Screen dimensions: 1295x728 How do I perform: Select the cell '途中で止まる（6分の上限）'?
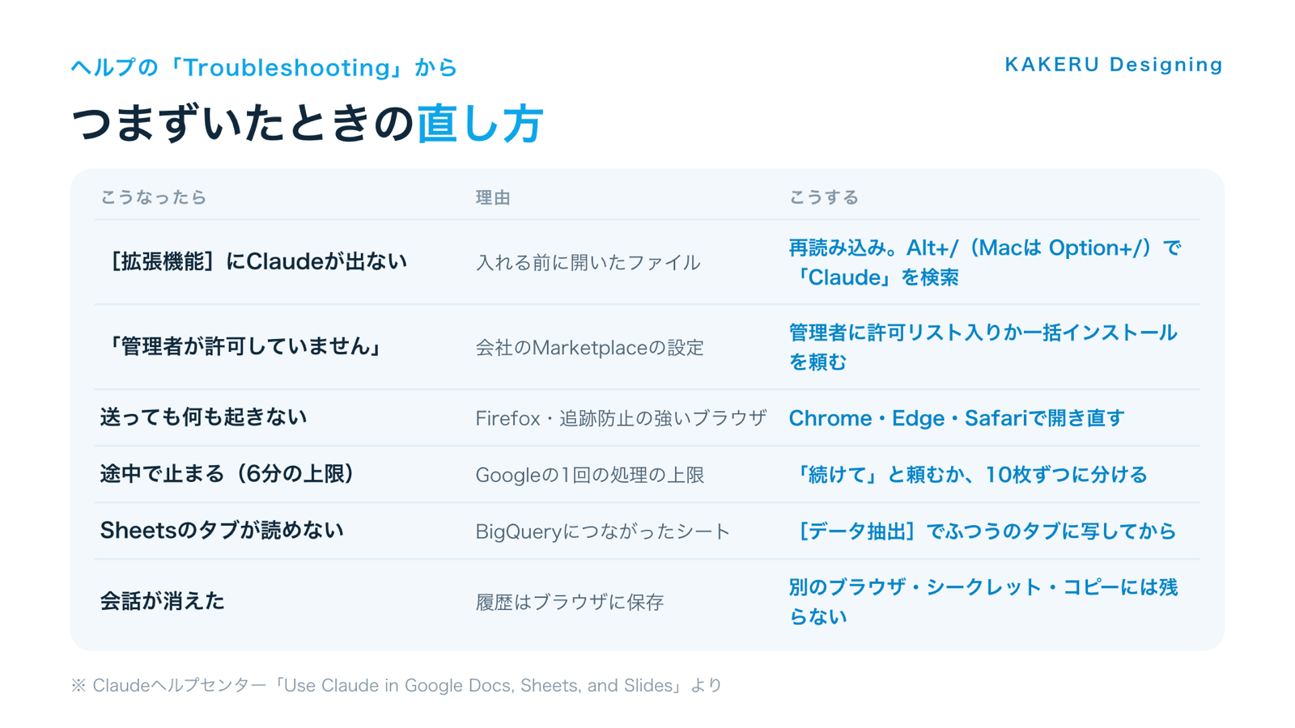(x=227, y=474)
